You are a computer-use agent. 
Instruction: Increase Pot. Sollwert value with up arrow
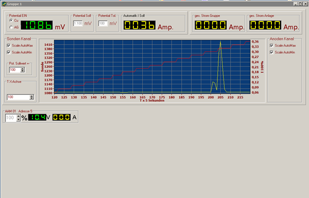pos(23,69)
